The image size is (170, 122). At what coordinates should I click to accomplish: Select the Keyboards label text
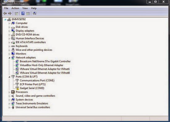[x=22, y=46]
